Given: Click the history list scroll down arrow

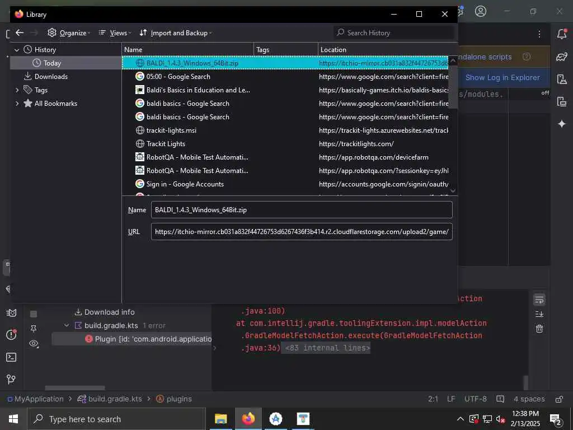Looking at the screenshot, I should [453, 190].
